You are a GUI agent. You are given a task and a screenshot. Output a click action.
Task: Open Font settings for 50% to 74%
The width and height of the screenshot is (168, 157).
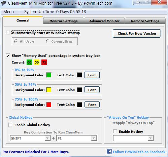pyautogui.click(x=92, y=90)
